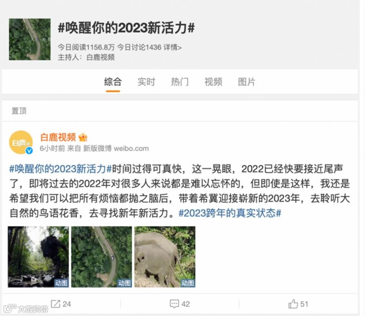The image size is (365, 316).
Task: Click 白鹿视频 round avatar with verified badge
Action: [x=21, y=142]
